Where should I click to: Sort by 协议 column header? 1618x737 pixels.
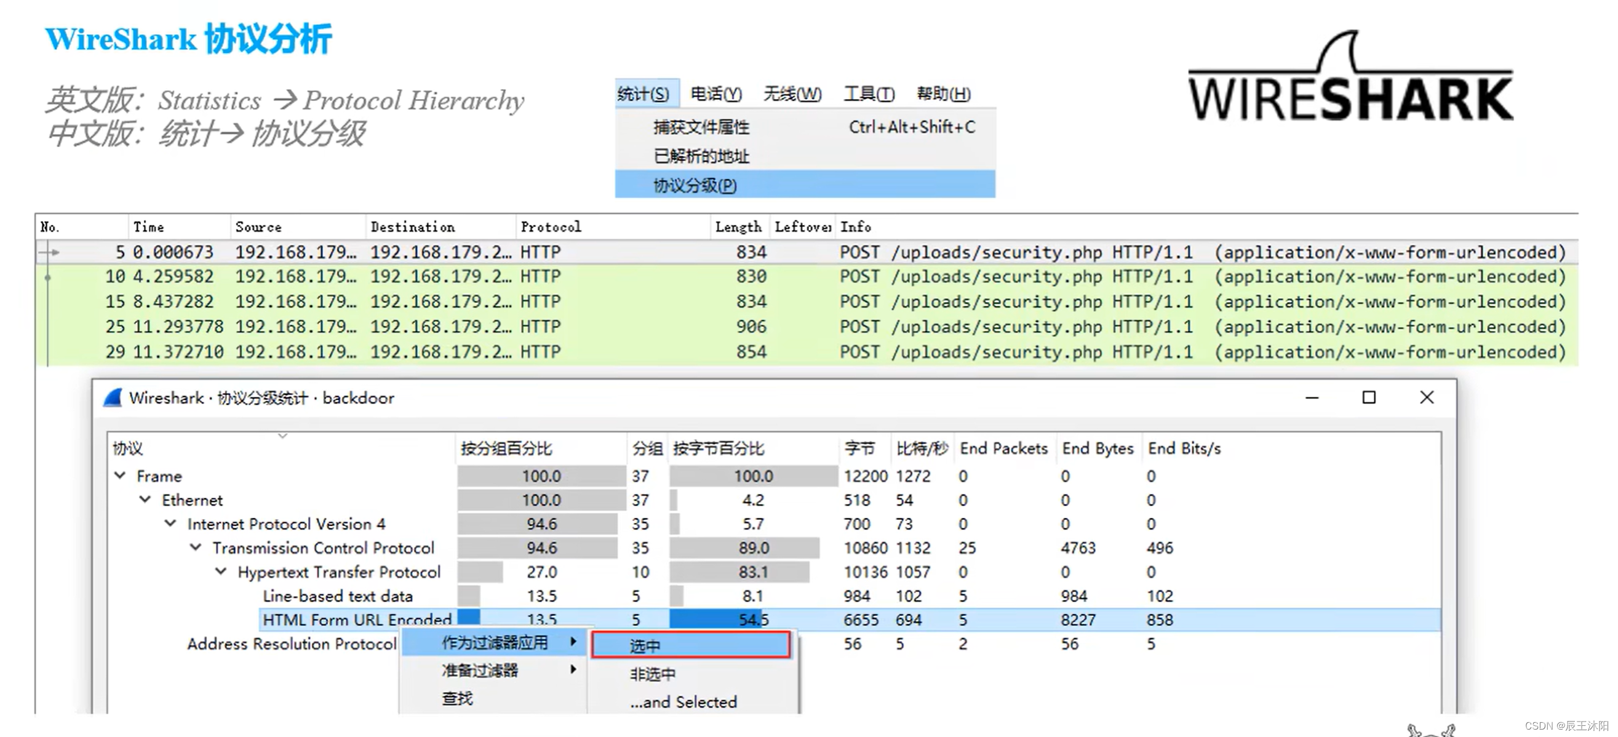(x=281, y=448)
